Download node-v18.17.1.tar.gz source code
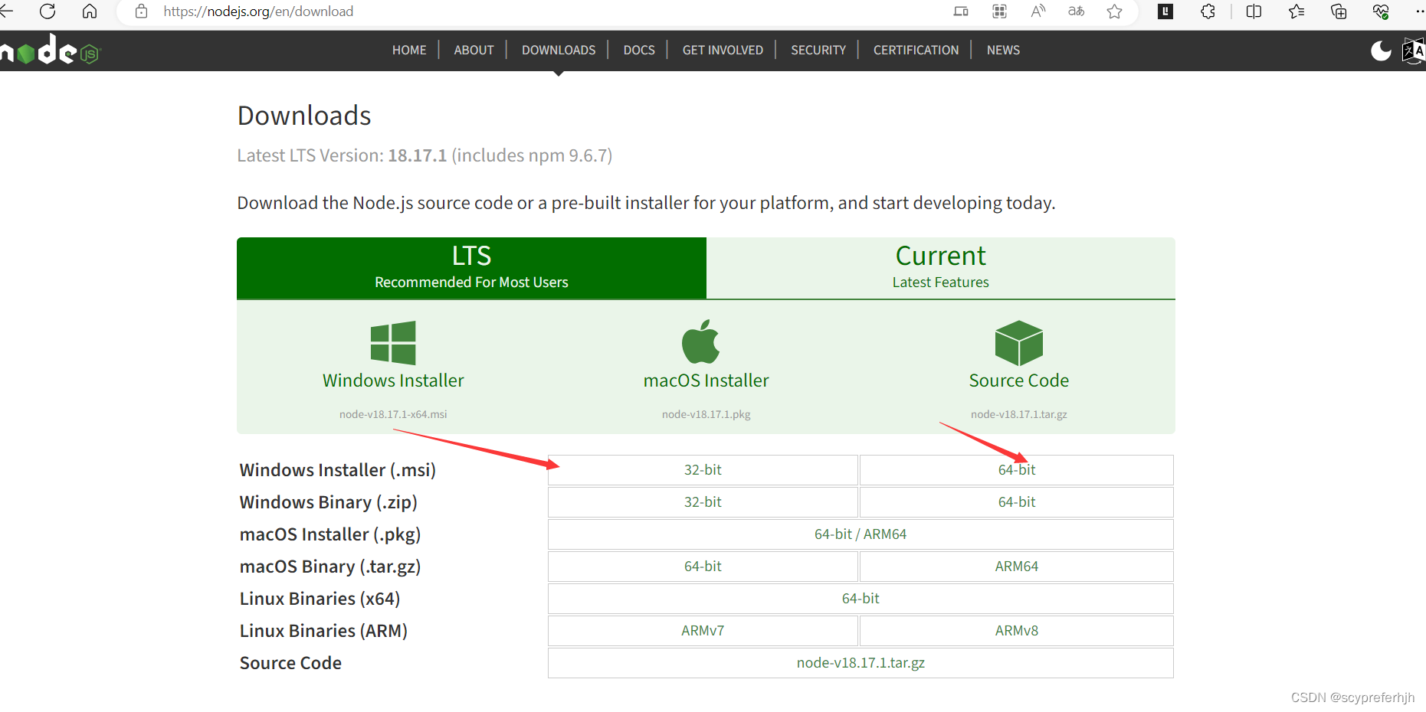Image resolution: width=1426 pixels, height=712 pixels. [x=860, y=662]
